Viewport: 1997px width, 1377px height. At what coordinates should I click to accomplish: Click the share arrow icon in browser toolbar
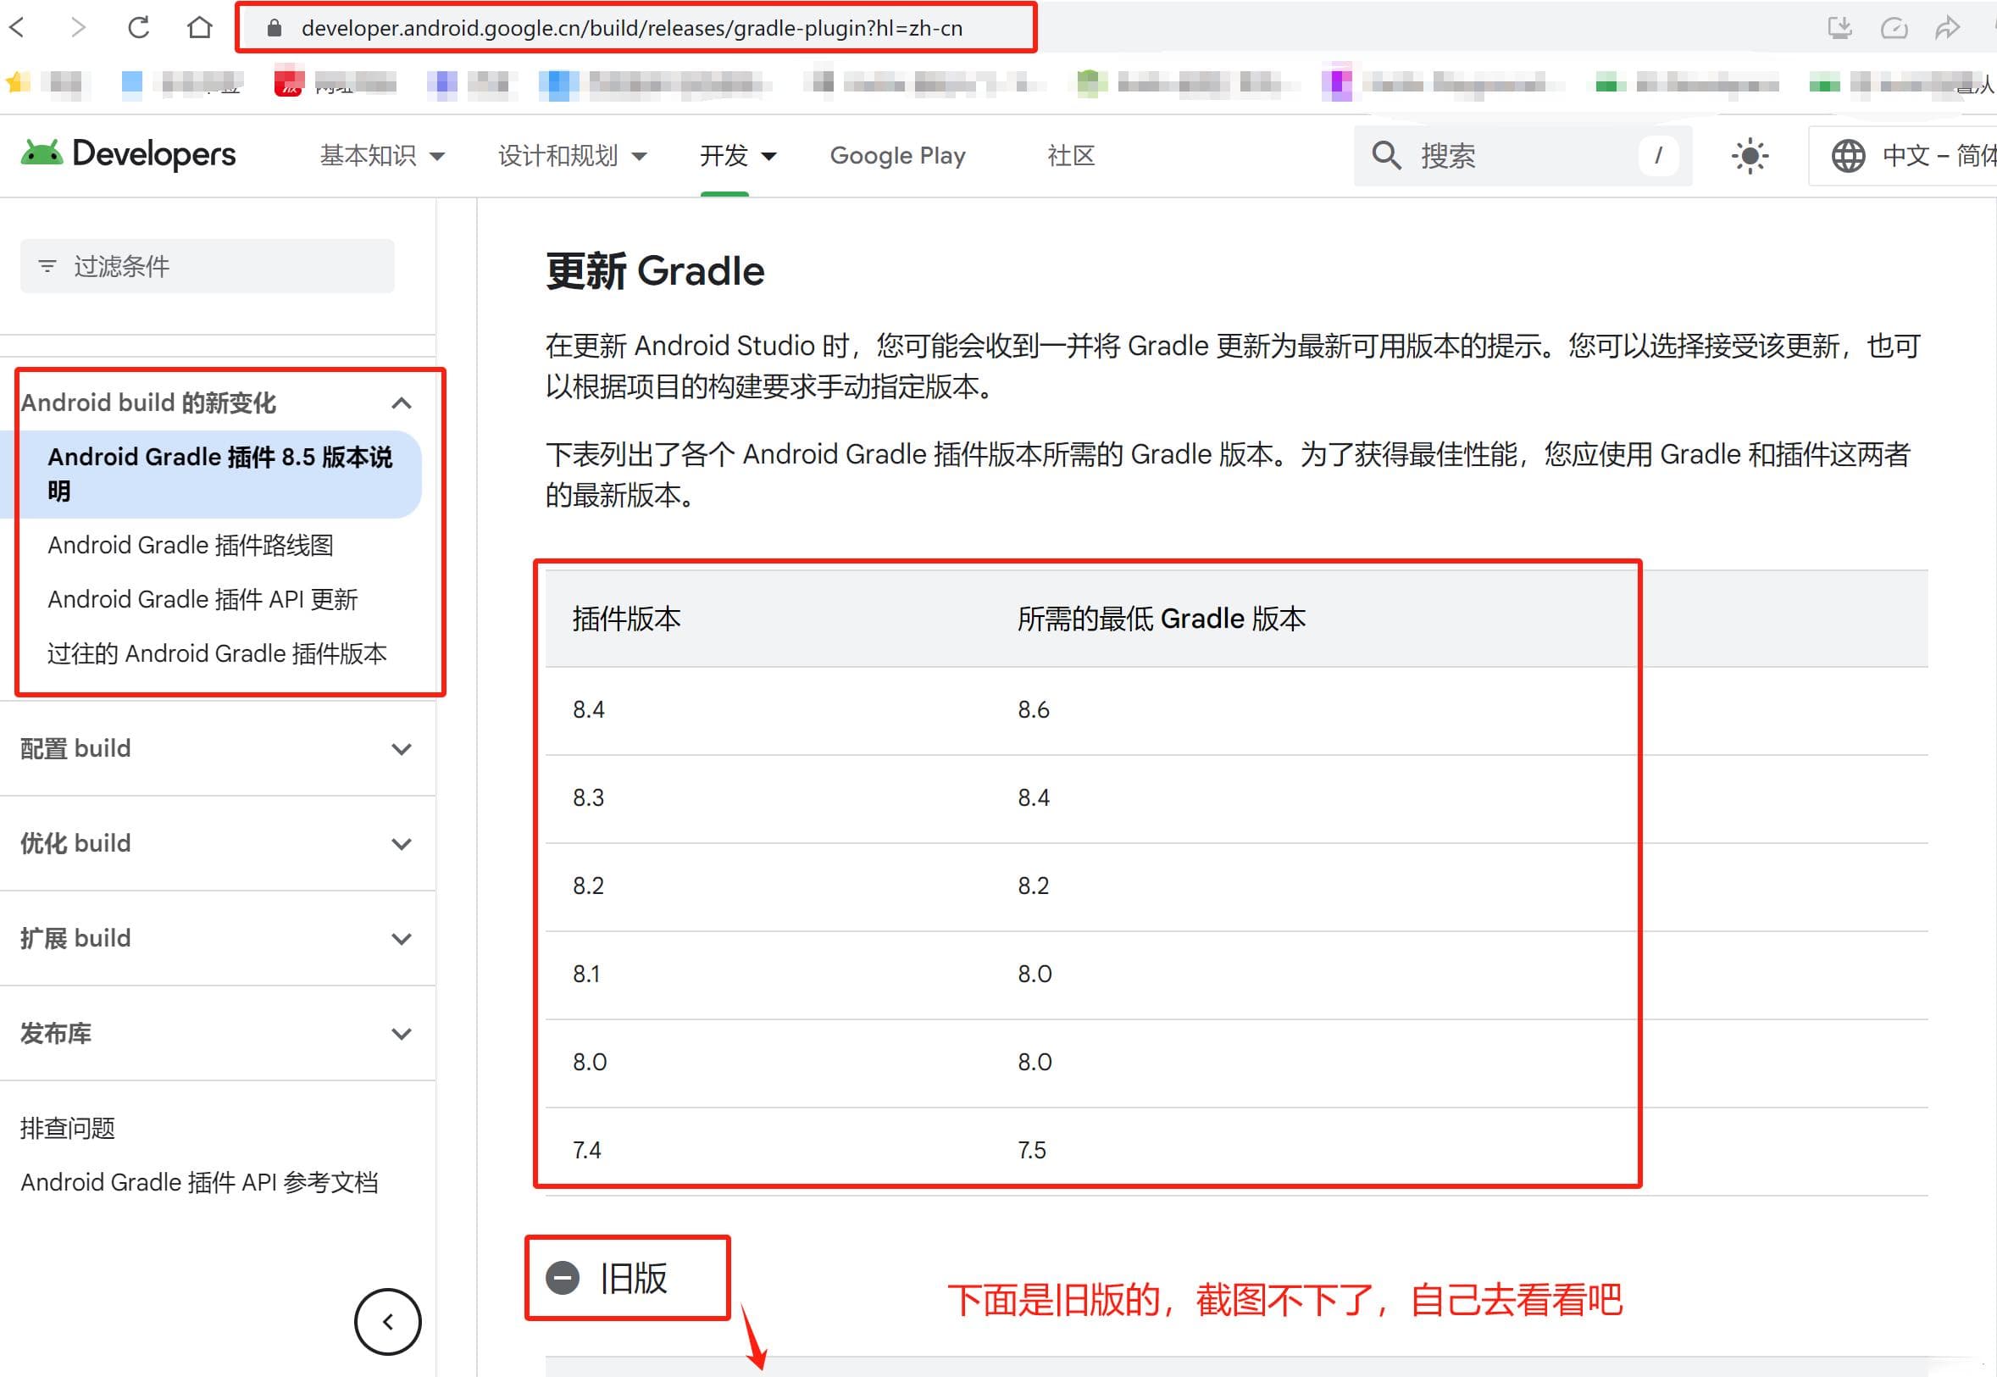pos(1948,28)
